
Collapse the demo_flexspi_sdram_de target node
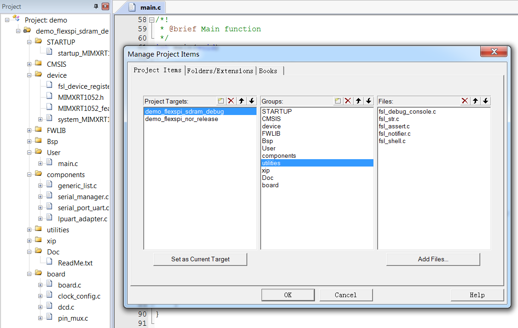pos(18,31)
